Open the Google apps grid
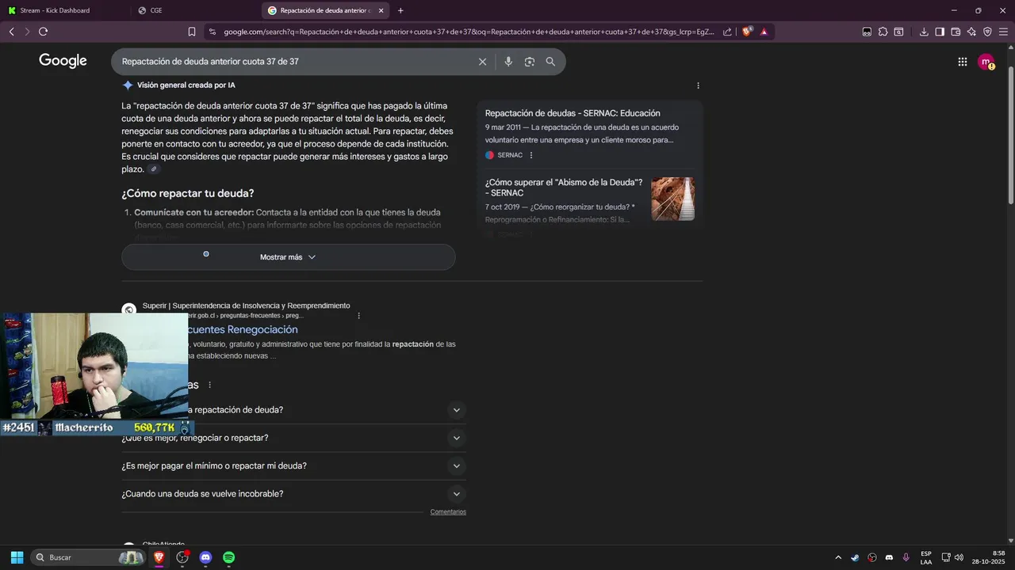 click(962, 62)
